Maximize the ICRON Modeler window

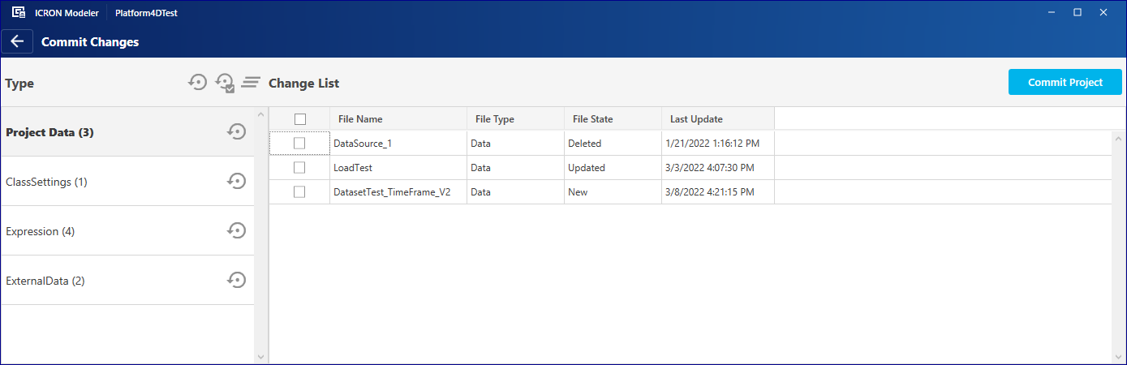1078,12
